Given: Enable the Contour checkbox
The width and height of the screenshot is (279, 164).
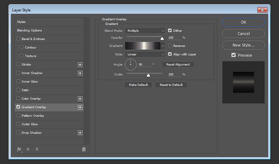Looking at the screenshot, I should pyautogui.click(x=21, y=47).
